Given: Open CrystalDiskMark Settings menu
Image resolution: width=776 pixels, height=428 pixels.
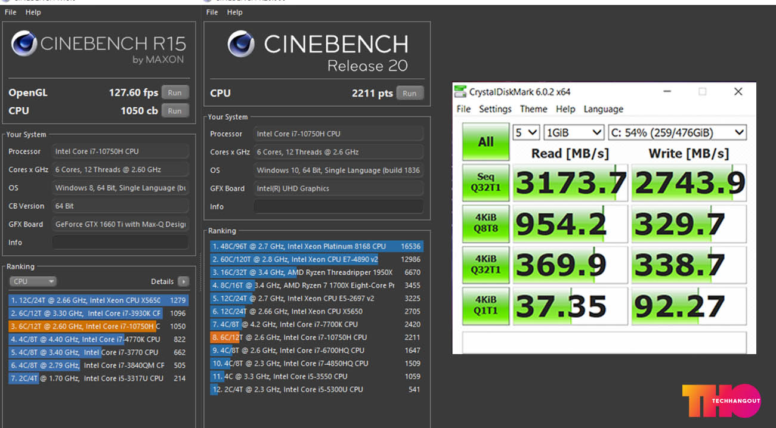Looking at the screenshot, I should pos(495,109).
